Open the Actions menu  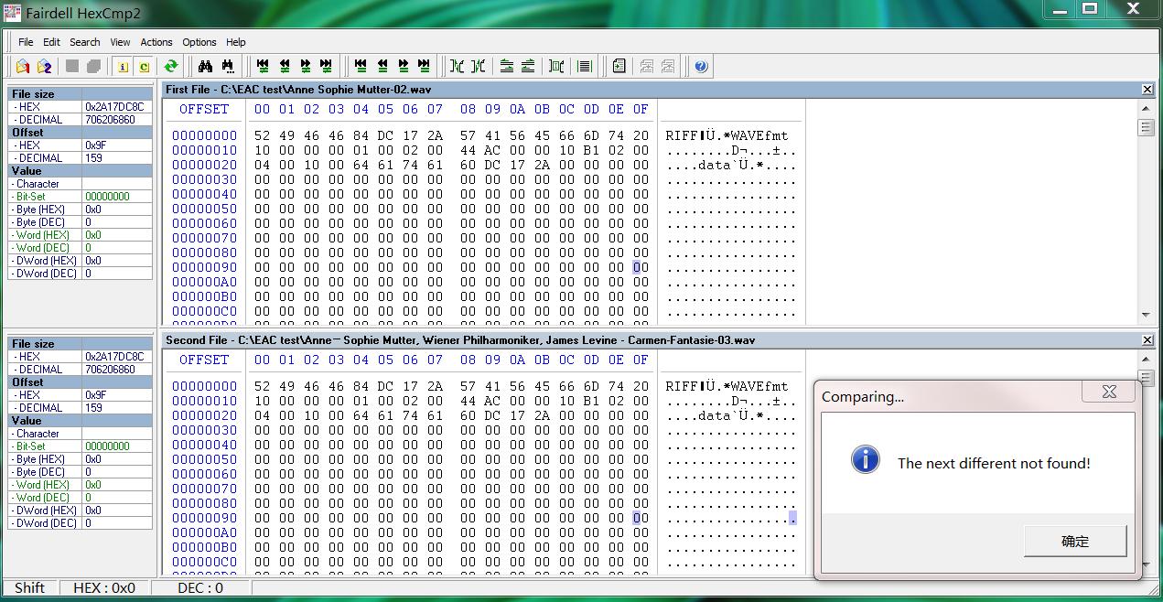coord(156,42)
